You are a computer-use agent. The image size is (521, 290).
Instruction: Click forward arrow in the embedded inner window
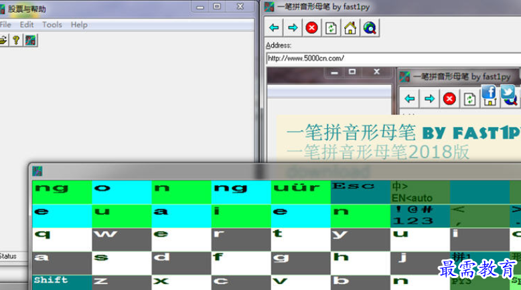tap(429, 99)
